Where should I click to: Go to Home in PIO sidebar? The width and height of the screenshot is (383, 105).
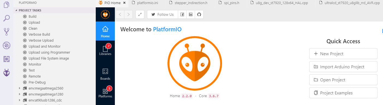click(105, 31)
